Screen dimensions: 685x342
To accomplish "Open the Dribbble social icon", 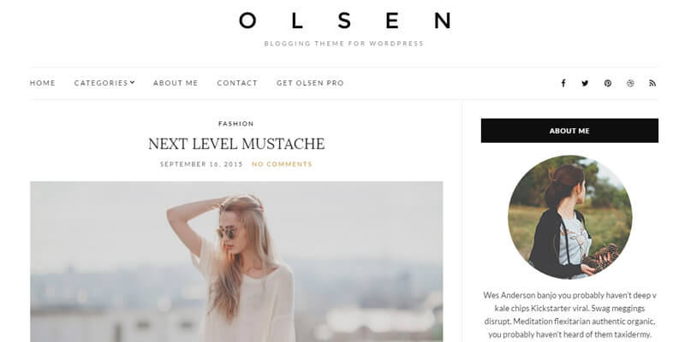I will point(630,83).
